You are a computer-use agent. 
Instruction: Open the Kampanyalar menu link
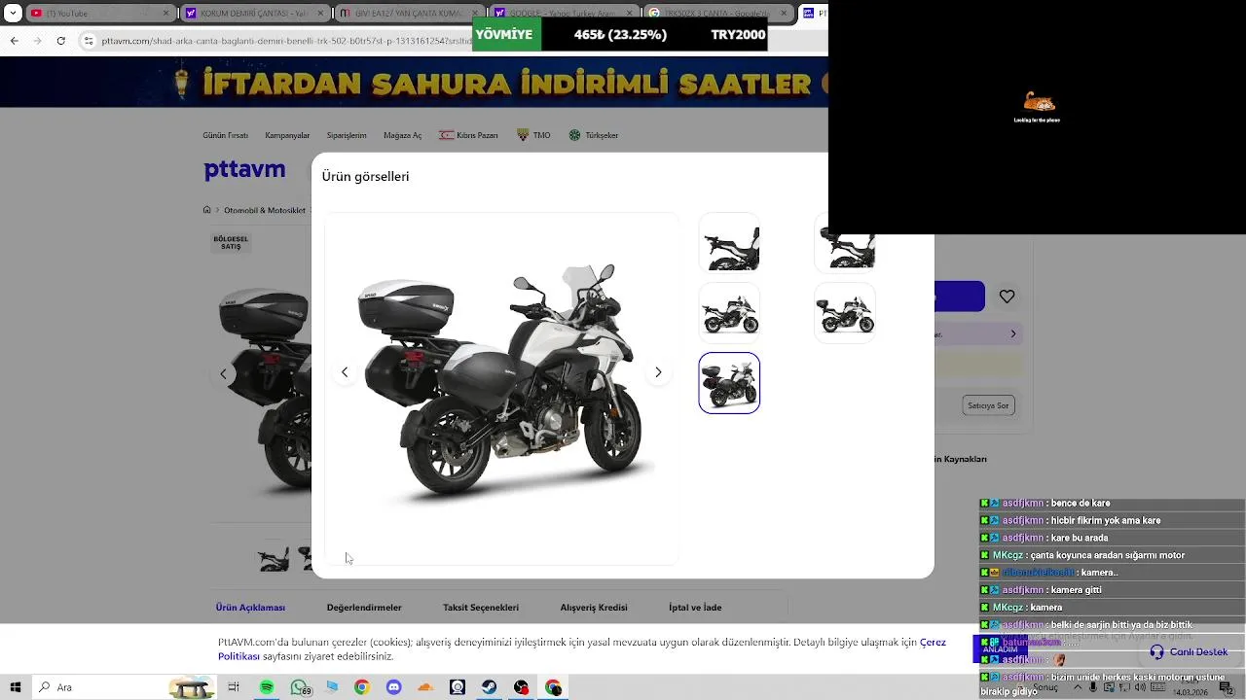(x=287, y=135)
